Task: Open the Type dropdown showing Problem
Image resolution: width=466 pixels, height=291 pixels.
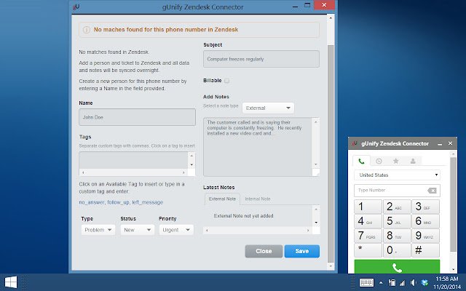Action: click(x=98, y=230)
